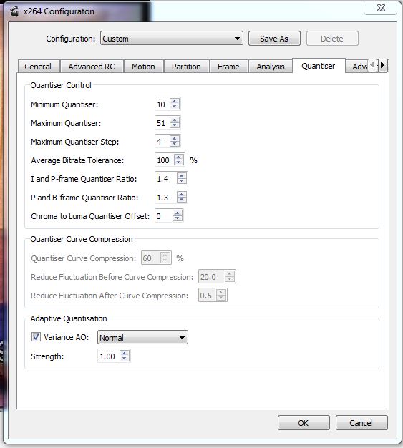The width and height of the screenshot is (403, 448).
Task: Decrease the P and B-frame Quantiser Ratio
Action: pyautogui.click(x=182, y=200)
